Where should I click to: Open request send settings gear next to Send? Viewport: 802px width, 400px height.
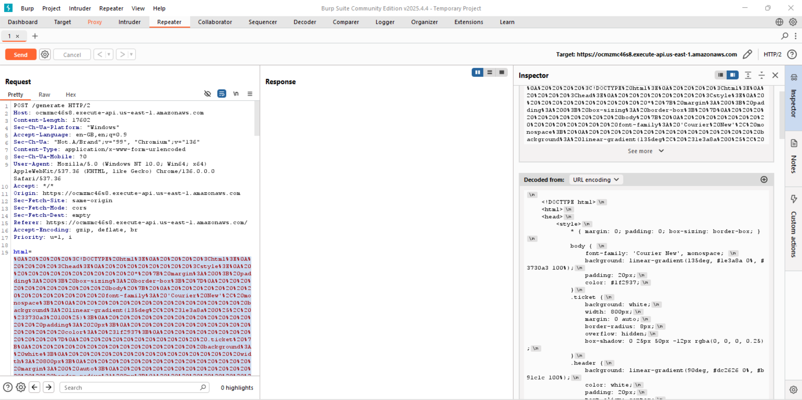click(45, 54)
